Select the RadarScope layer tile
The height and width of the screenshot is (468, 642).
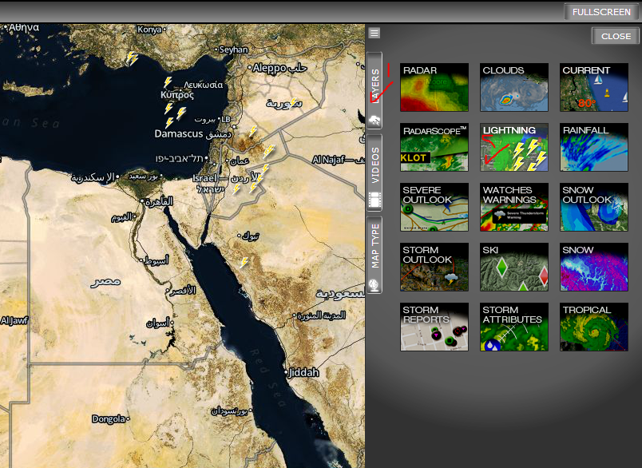[x=434, y=147]
